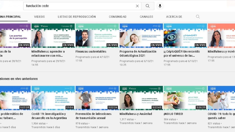
Task: Open 'Mindfulness y Ansiedad' video title
Action: click(136, 114)
